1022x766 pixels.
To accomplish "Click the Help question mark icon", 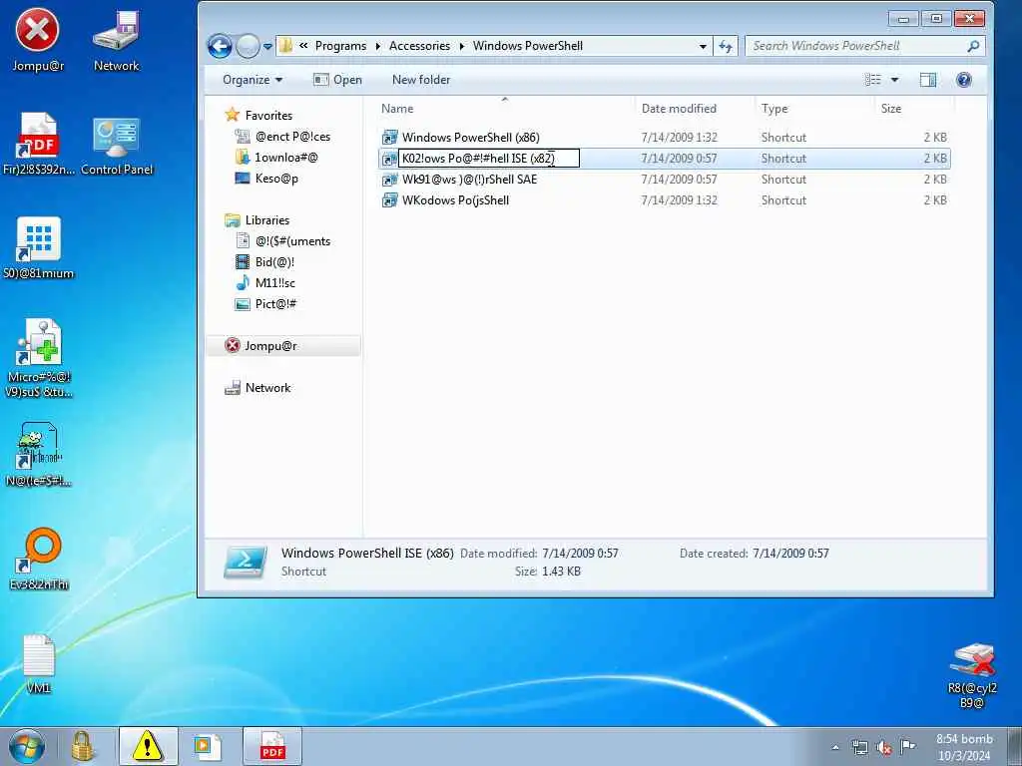I will [x=964, y=80].
